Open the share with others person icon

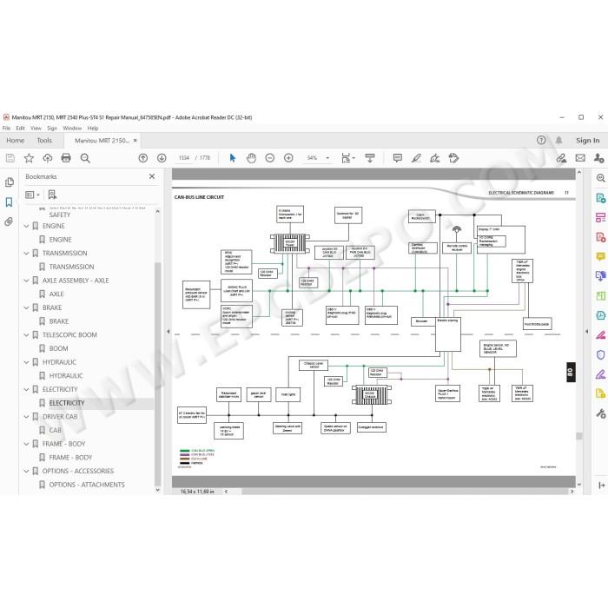tap(598, 158)
